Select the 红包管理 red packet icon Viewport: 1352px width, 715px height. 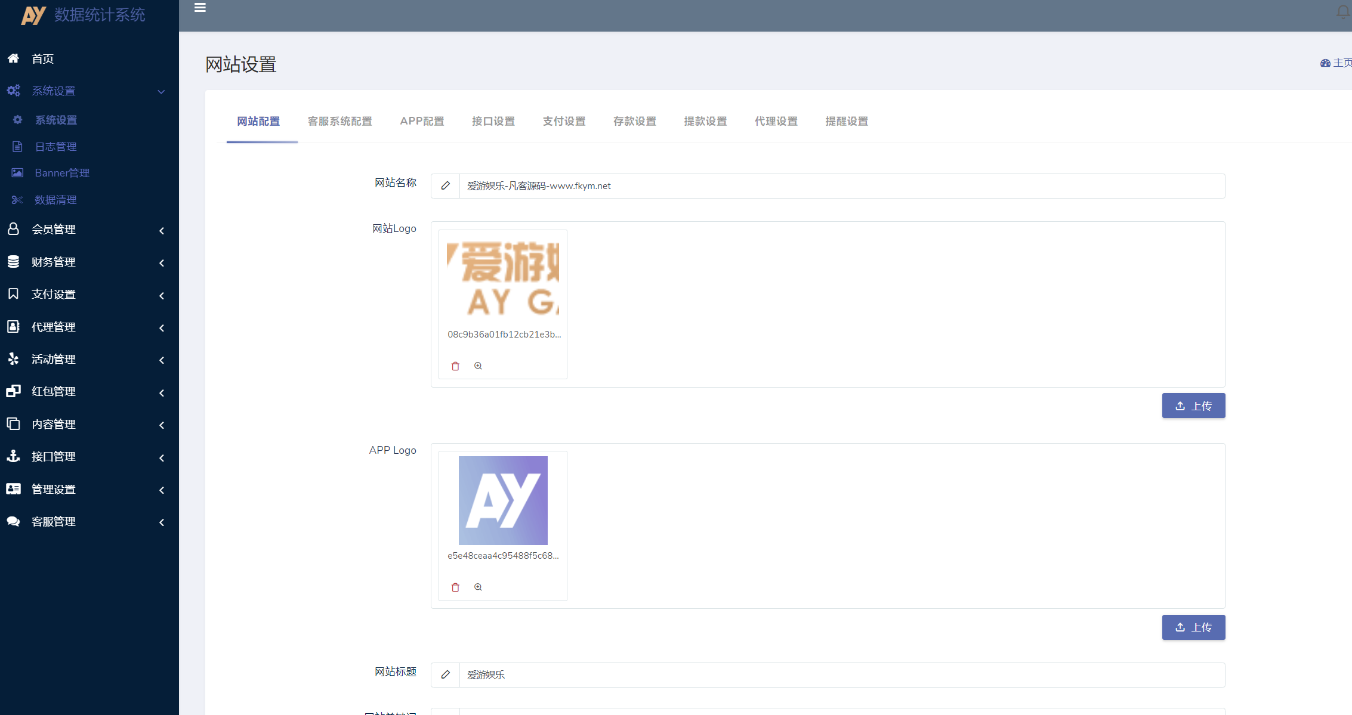pyautogui.click(x=13, y=391)
